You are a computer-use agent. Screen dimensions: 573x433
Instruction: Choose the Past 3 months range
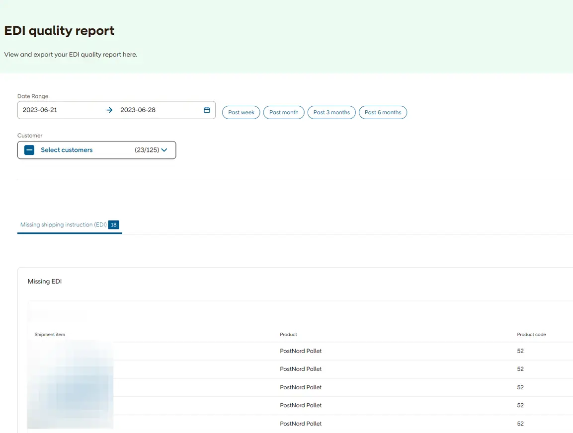point(331,112)
